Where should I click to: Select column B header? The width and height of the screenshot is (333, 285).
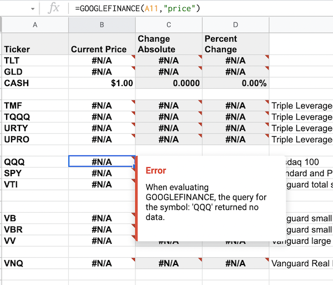[102, 24]
